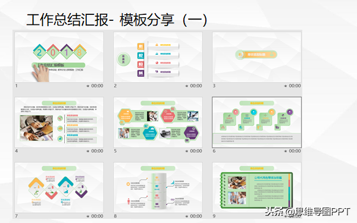This screenshot has height=223, width=357.
Task: Click transition star icon under slide 2
Action: click(187, 86)
